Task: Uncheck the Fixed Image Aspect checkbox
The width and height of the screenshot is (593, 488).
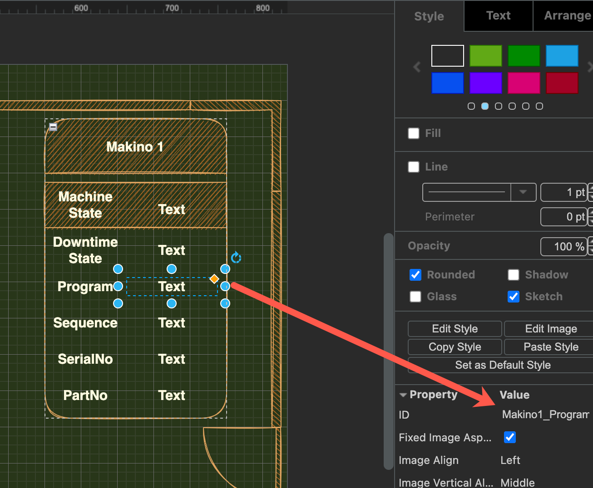Action: point(509,437)
